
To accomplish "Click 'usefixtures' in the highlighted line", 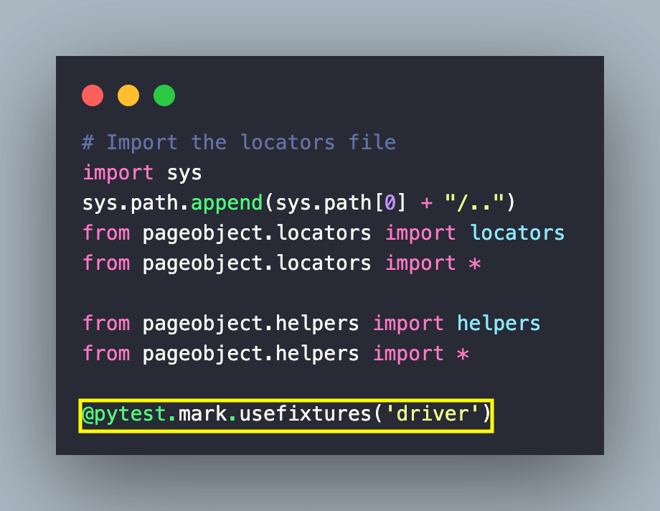I will pyautogui.click(x=305, y=413).
